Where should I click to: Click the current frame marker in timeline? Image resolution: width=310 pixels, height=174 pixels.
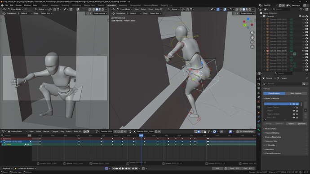pyautogui.click(x=141, y=135)
